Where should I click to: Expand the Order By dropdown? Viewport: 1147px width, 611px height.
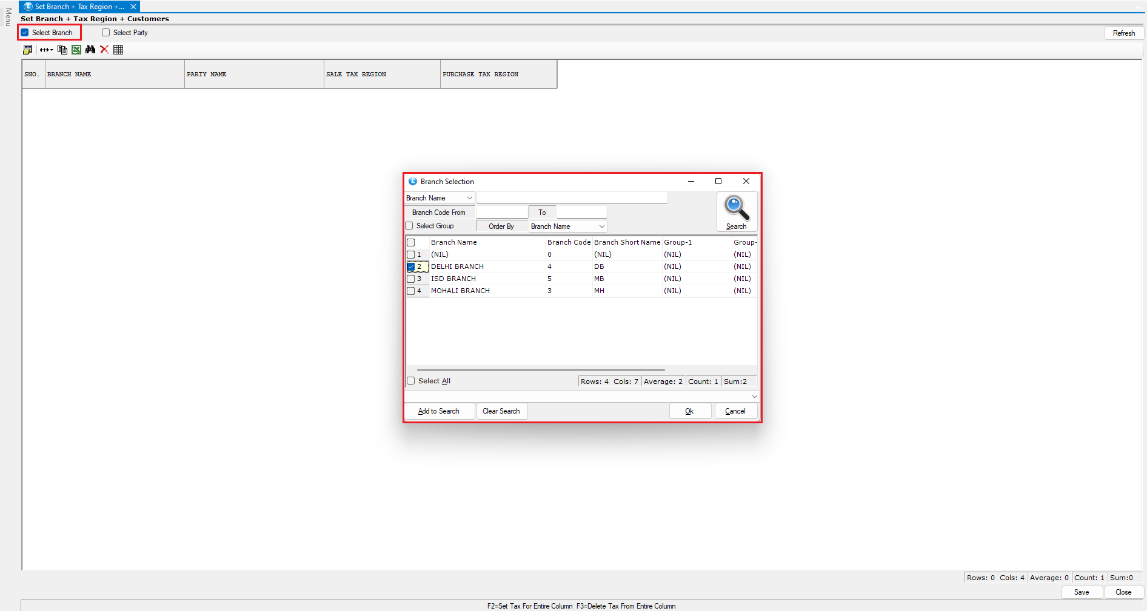click(601, 226)
